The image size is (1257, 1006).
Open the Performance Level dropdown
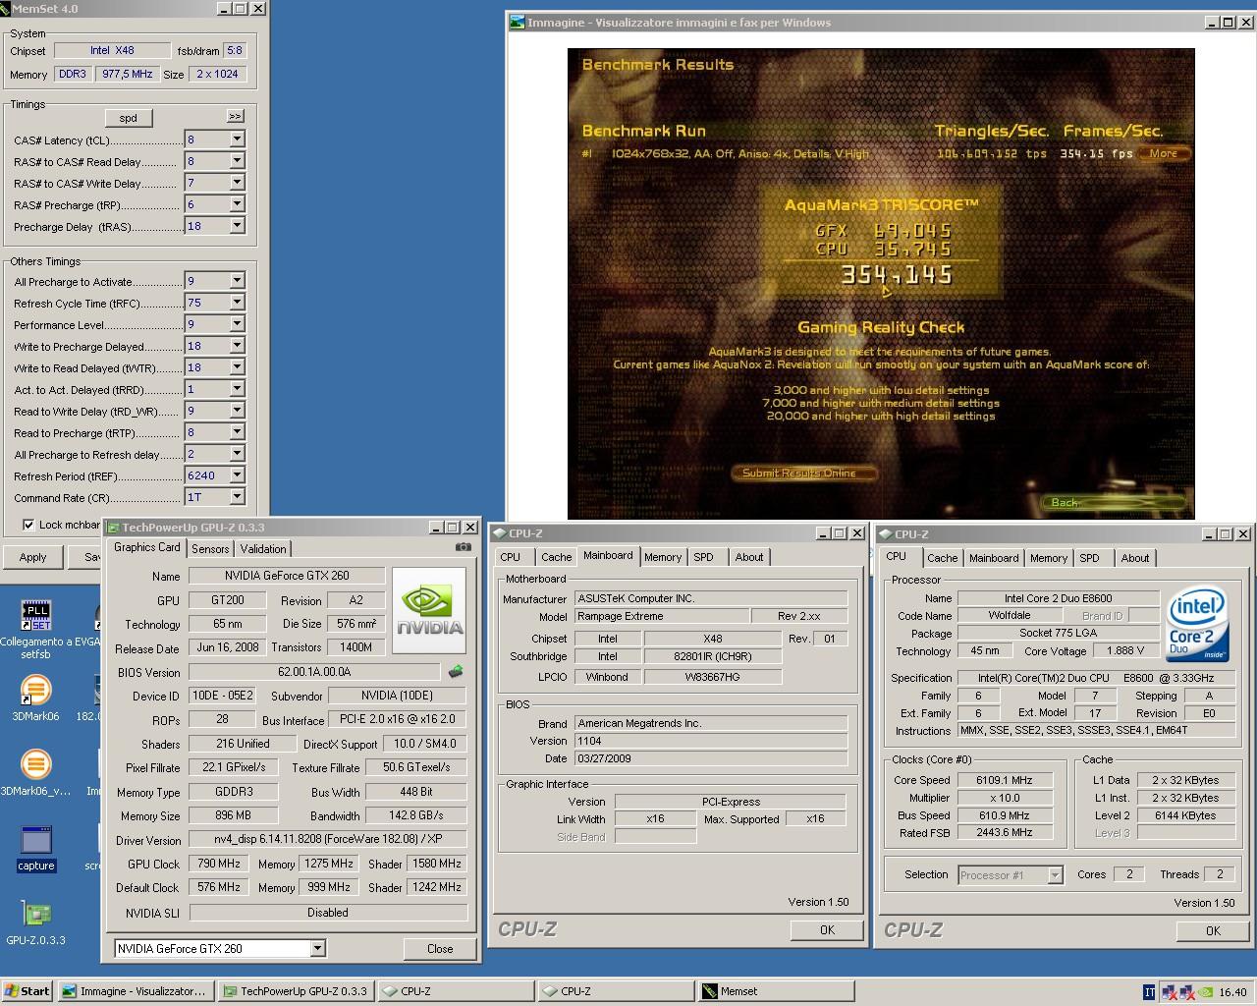(237, 324)
